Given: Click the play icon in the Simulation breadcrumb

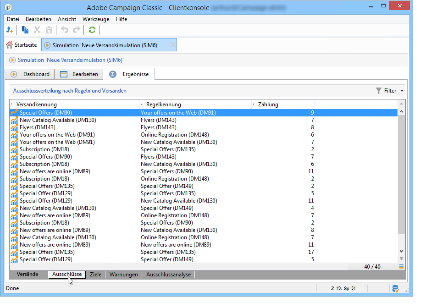Looking at the screenshot, I should click(x=12, y=60).
